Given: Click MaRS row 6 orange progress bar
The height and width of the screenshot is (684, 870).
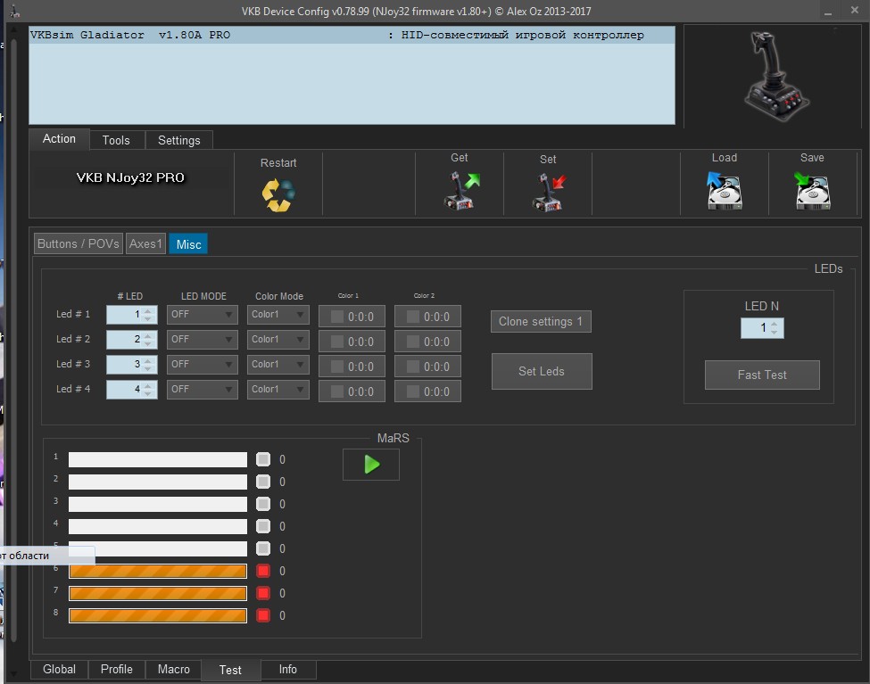Looking at the screenshot, I should 158,571.
